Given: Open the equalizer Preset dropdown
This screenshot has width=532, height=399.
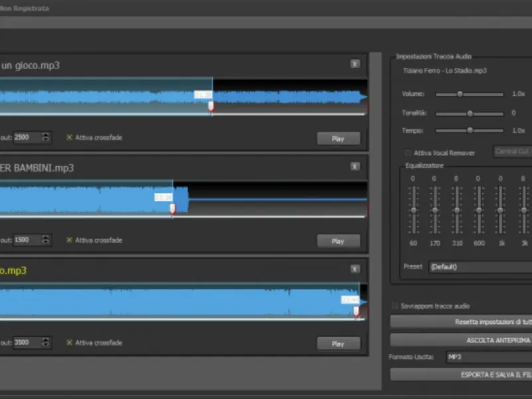Looking at the screenshot, I should [480, 267].
